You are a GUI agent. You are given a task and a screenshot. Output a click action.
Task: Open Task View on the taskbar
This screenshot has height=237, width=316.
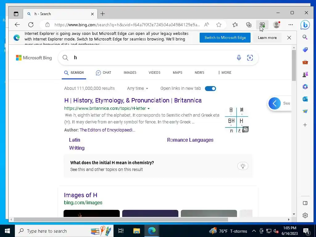click(121, 231)
